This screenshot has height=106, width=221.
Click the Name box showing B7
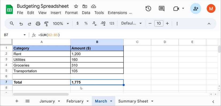click(x=12, y=35)
